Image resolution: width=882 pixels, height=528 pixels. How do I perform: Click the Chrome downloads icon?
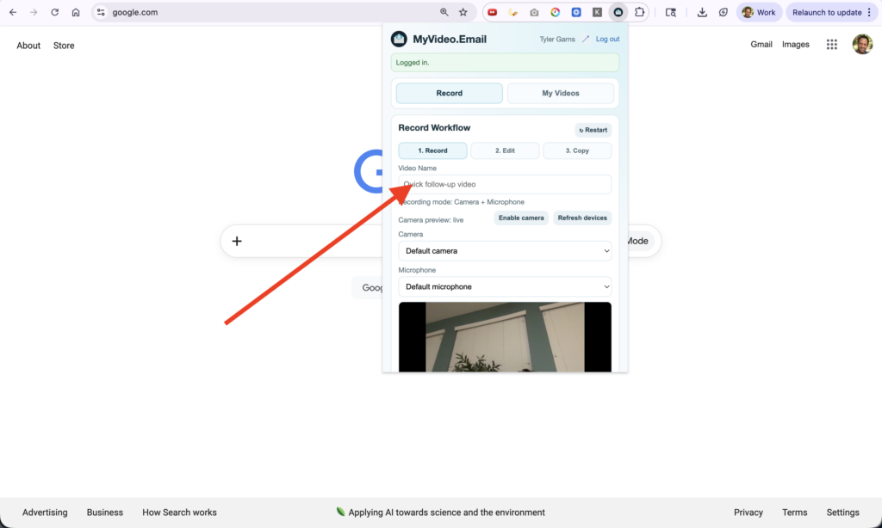pyautogui.click(x=702, y=13)
